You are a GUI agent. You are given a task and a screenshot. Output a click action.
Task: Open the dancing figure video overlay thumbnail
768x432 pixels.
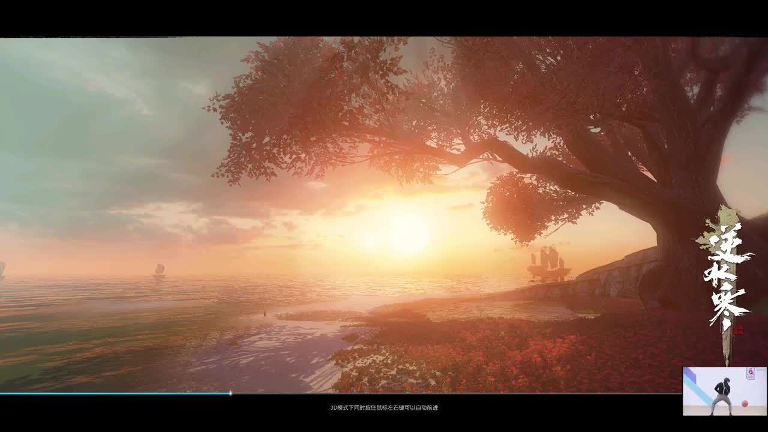pyautogui.click(x=725, y=391)
